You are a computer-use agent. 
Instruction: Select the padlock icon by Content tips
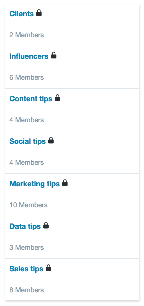(x=57, y=98)
